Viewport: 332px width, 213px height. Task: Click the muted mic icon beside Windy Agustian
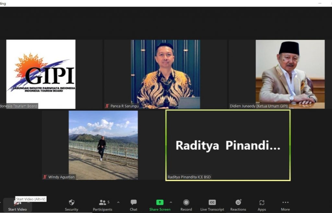click(x=45, y=177)
